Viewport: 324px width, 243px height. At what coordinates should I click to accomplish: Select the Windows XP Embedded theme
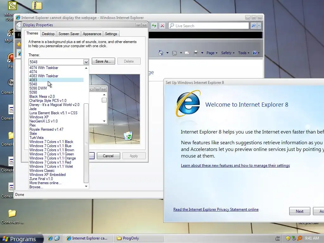click(x=56, y=175)
